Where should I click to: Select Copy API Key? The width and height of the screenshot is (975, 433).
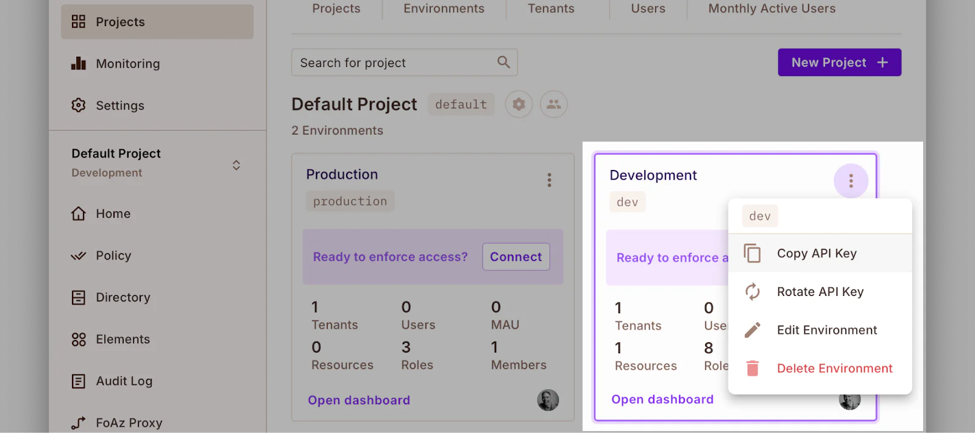tap(820, 253)
